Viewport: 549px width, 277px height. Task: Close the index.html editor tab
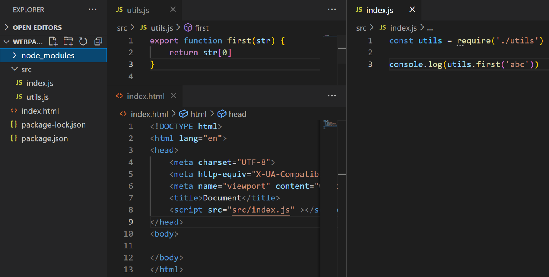(174, 96)
